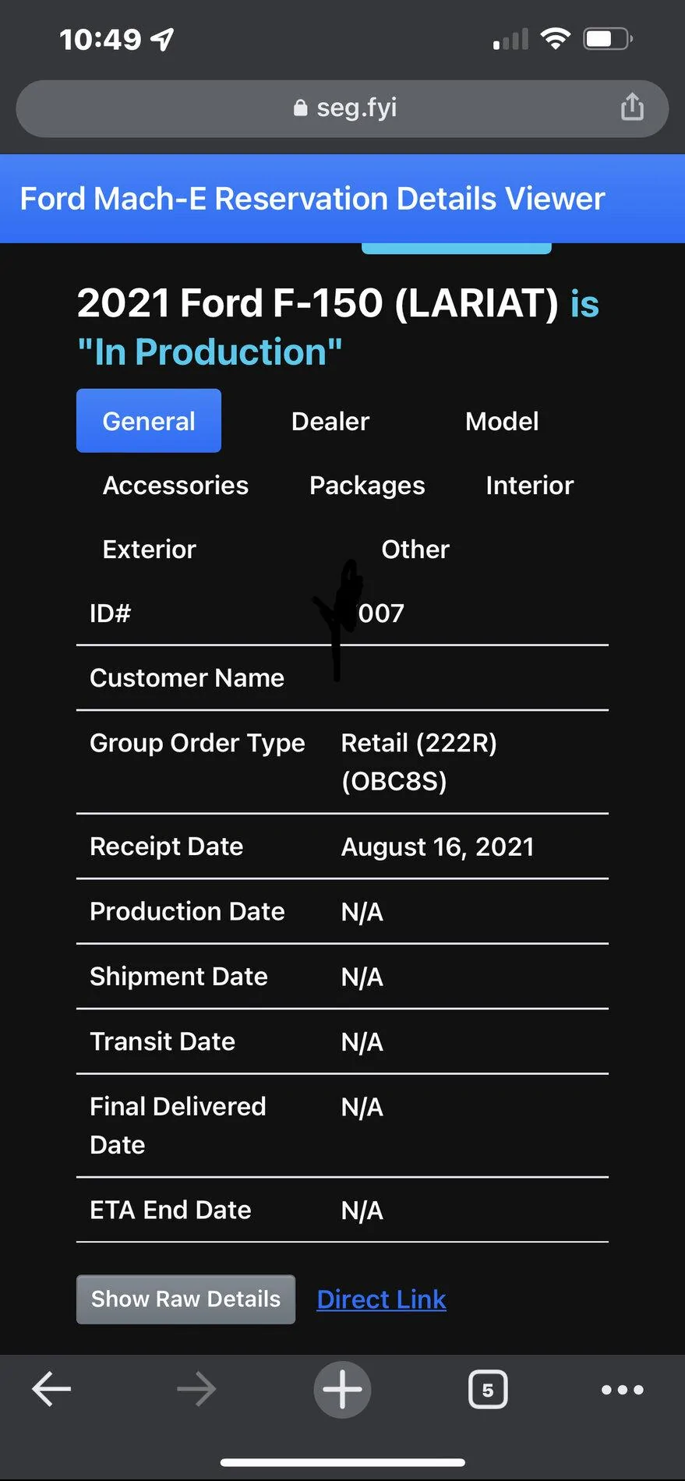This screenshot has width=685, height=1481.
Task: Tap the lock icon beside seg.fyi
Action: [300, 108]
